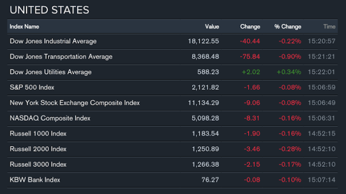This screenshot has width=346, height=194.
Task: Click the value 1,266.38
Action: coord(205,164)
